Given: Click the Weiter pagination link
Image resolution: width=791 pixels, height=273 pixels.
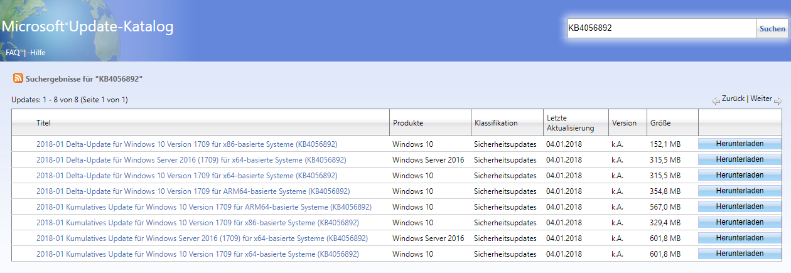Looking at the screenshot, I should 761,99.
